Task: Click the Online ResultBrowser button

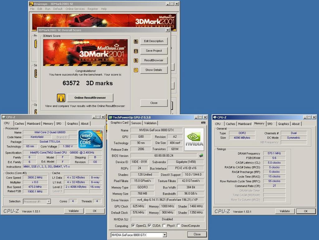Action: (90, 98)
